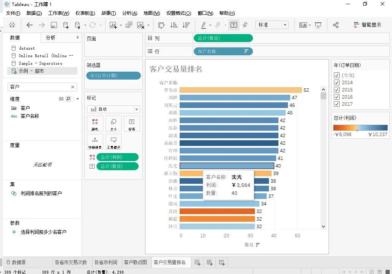Click the new worksheet chart icon
The height and width of the screenshot is (274, 392).
pyautogui.click(x=113, y=25)
